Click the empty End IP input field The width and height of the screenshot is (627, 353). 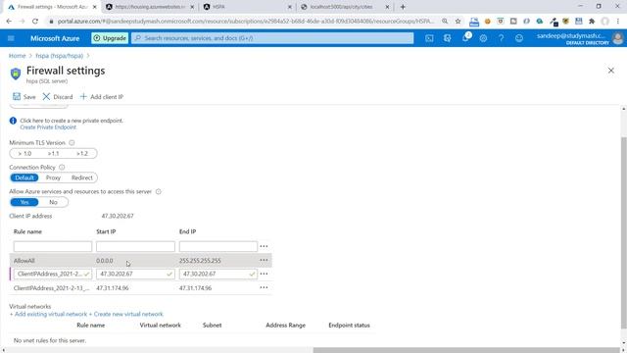(218, 246)
